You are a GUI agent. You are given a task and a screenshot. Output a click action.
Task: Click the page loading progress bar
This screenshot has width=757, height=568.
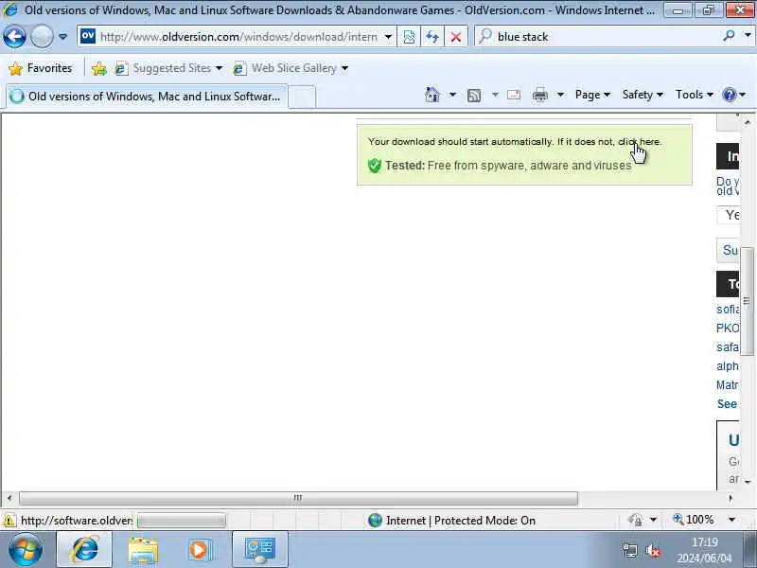182,520
